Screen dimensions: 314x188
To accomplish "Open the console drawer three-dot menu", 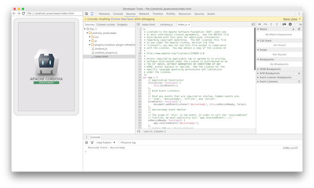I will pyautogui.click(x=86, y=137).
